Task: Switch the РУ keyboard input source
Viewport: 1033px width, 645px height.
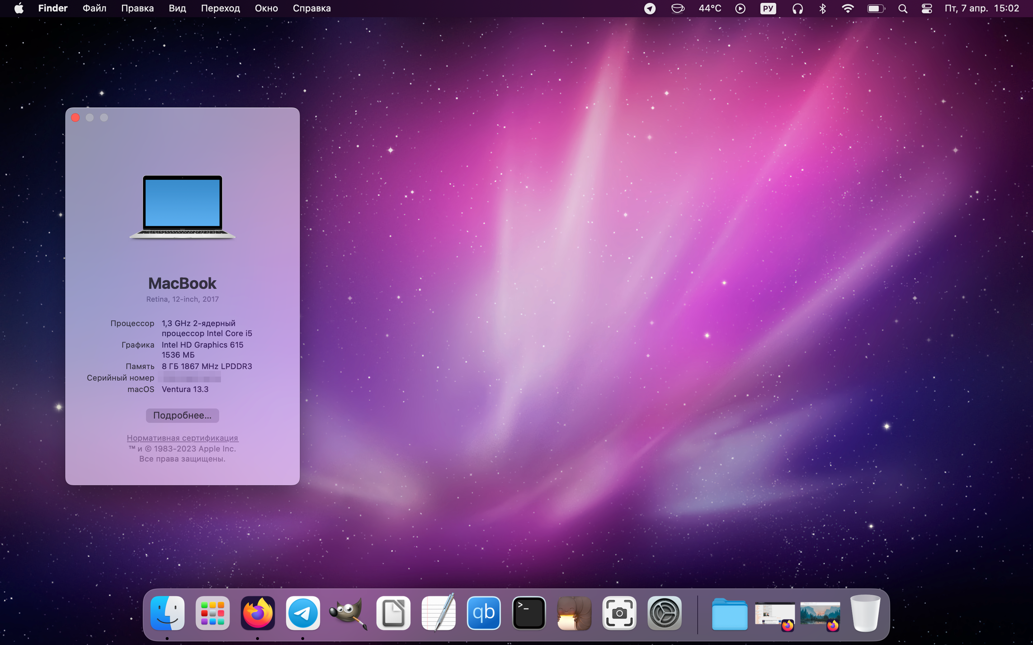Action: tap(768, 9)
